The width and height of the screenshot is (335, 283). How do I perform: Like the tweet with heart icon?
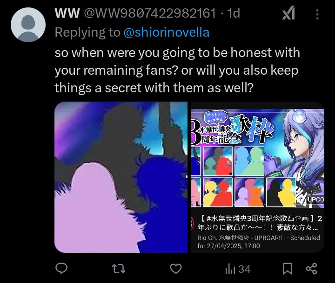pyautogui.click(x=176, y=269)
